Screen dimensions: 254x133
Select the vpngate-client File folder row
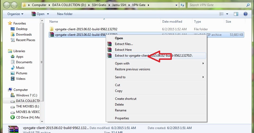click(x=146, y=29)
